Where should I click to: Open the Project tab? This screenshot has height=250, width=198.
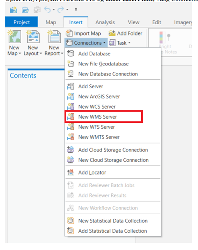tap(22, 22)
